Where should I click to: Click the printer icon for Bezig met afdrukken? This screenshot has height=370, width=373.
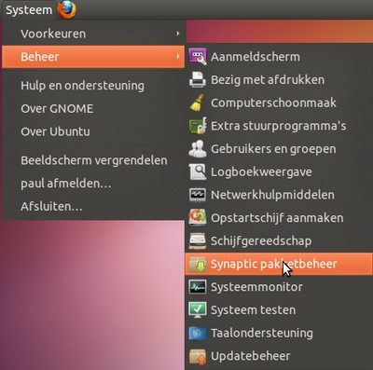pos(198,79)
